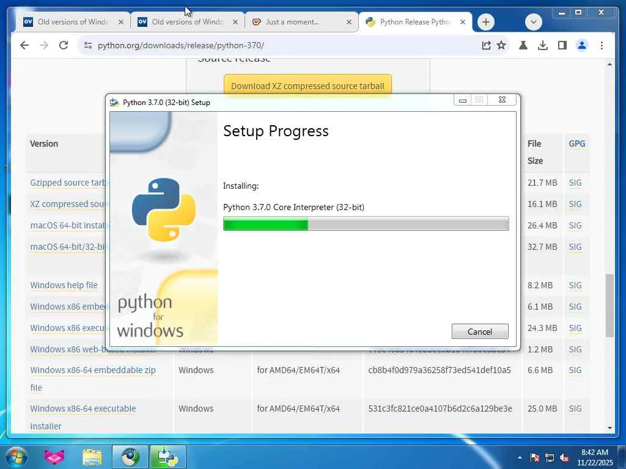This screenshot has height=469, width=626.
Task: Click the page scrollbar thumb
Action: 609,305
